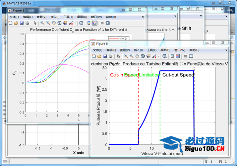This screenshot has width=237, height=166.
Task: Save Figure 8 using the floppy disk icon
Action: (x=105, y=56)
